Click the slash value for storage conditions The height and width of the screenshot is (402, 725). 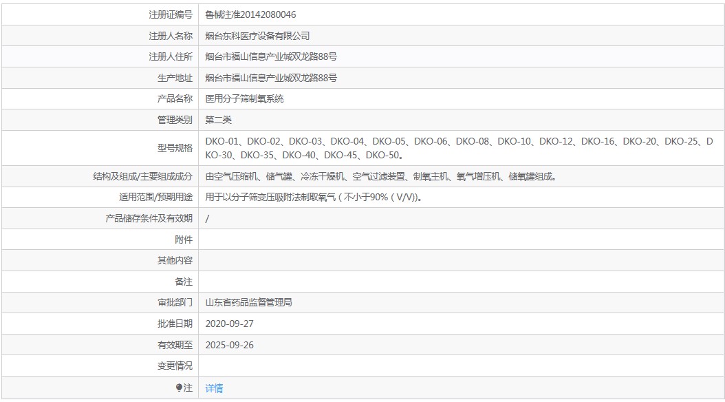pyautogui.click(x=207, y=219)
